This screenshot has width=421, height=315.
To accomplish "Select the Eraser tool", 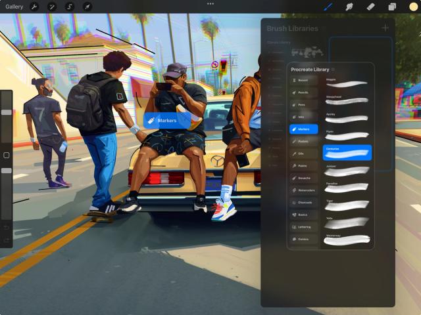I will (x=370, y=7).
